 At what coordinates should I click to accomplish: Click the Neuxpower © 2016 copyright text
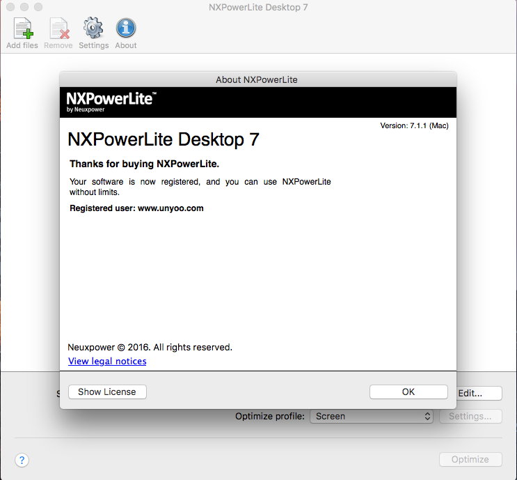150,348
